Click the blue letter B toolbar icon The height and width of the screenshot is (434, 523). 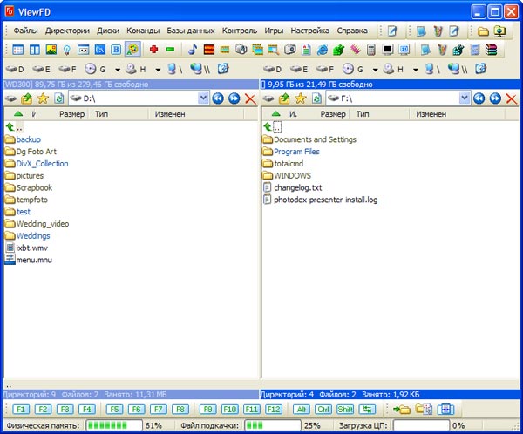(x=116, y=50)
